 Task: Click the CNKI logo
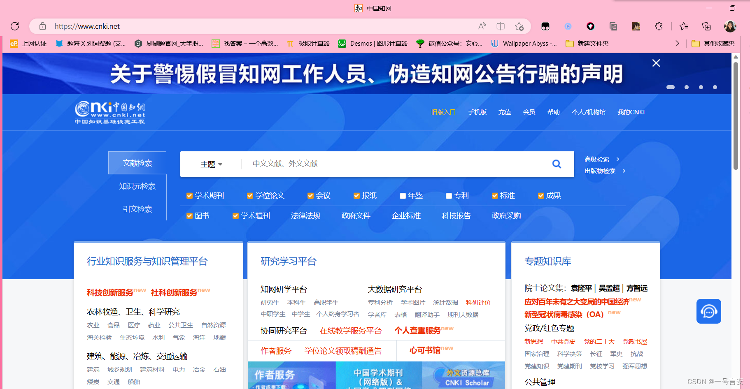pos(110,112)
